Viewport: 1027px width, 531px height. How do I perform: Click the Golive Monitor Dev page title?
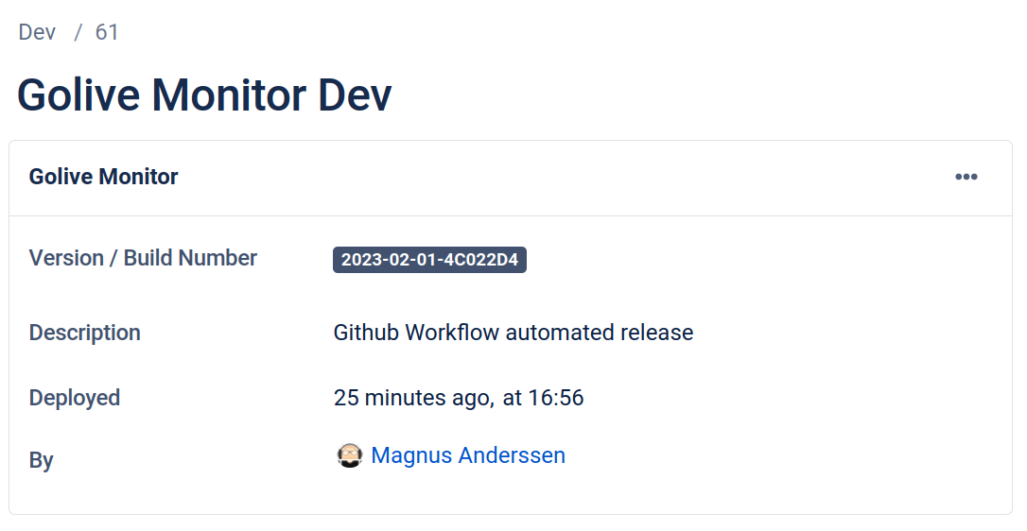tap(204, 95)
